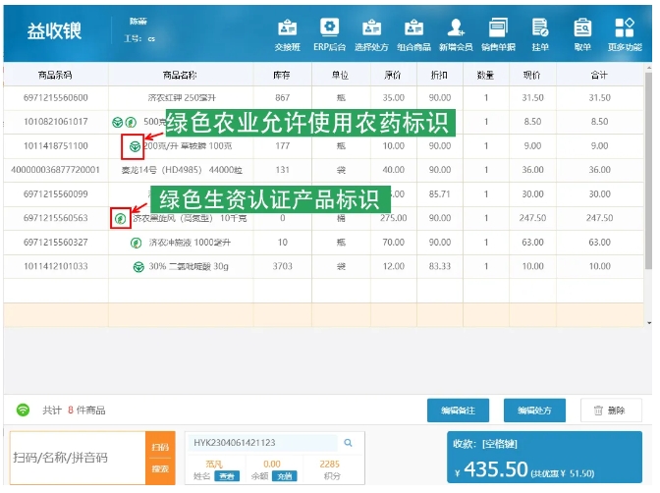
Task: Switch to 搜索 search mode
Action: 159,469
